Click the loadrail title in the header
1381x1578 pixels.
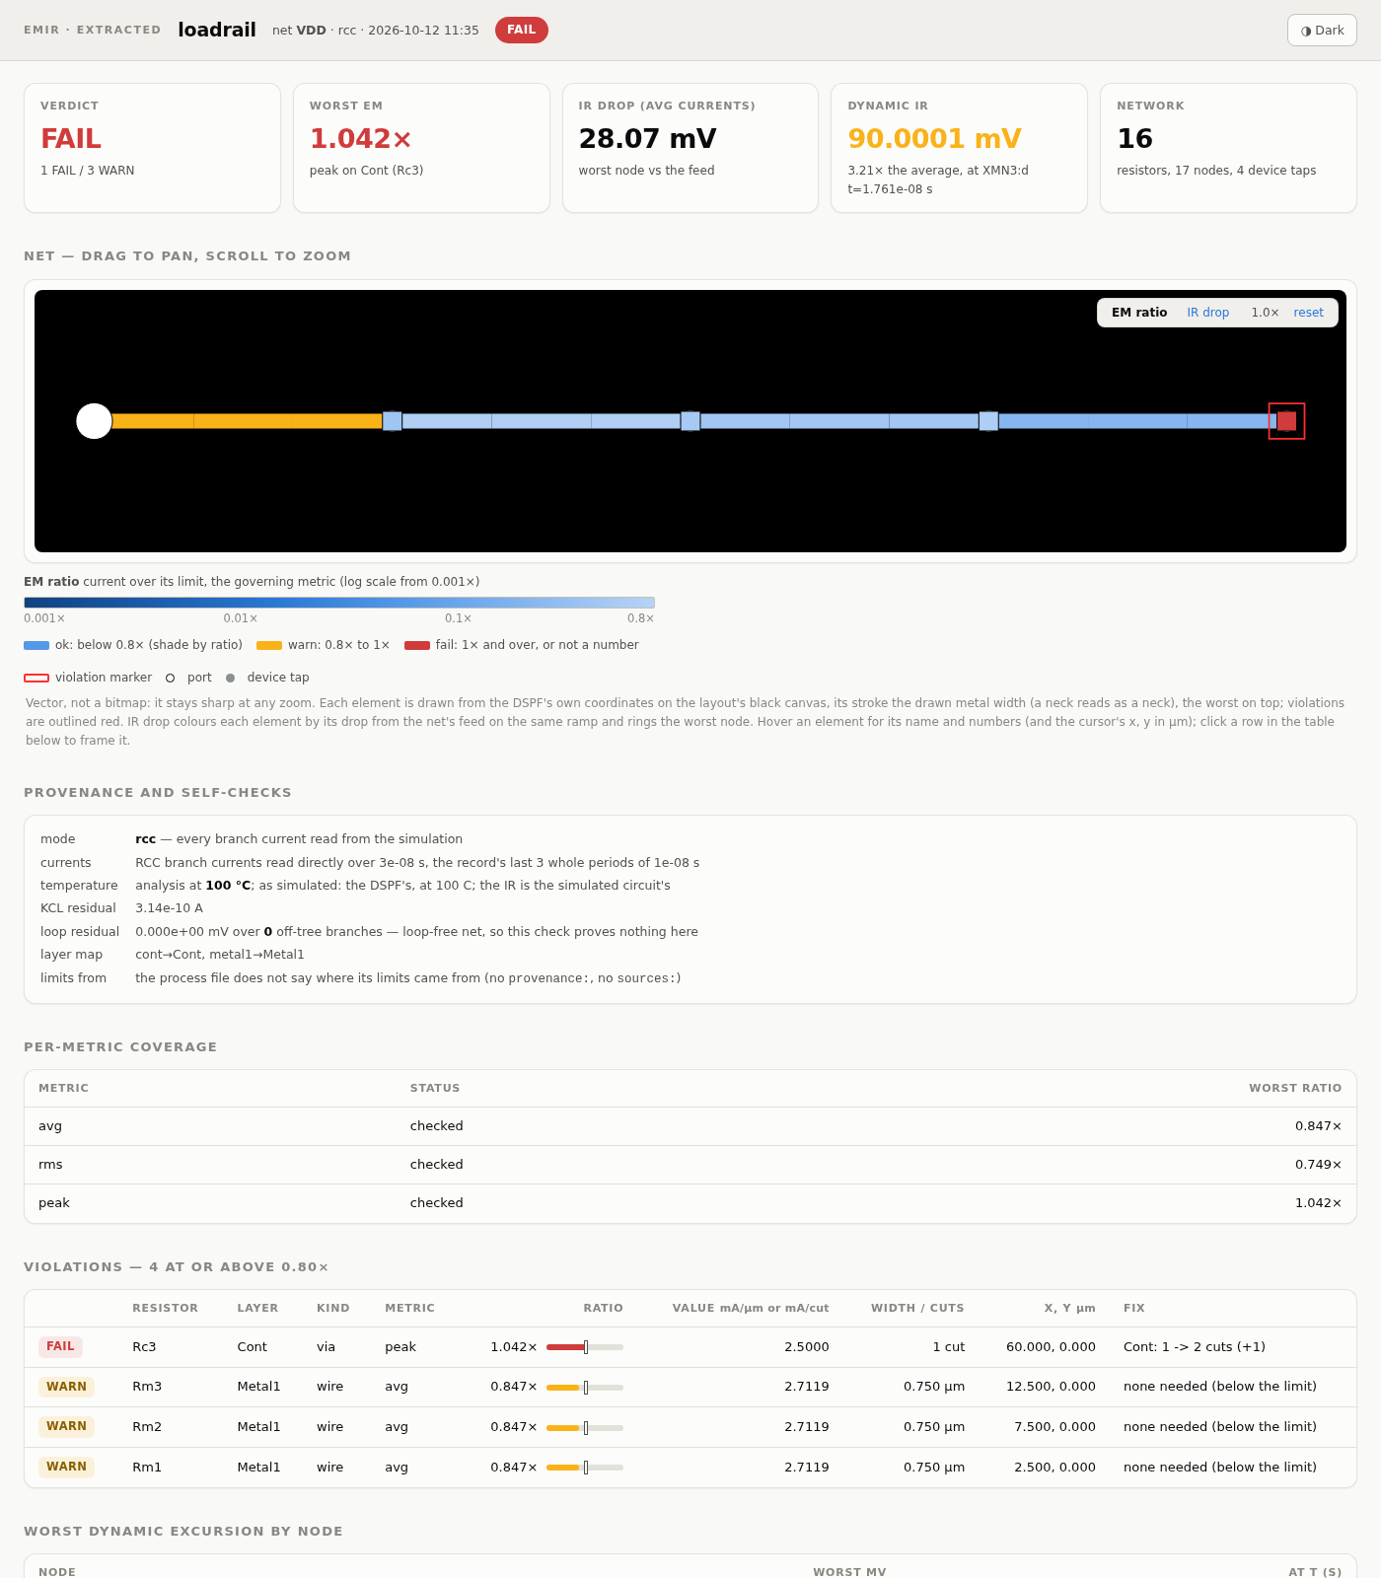click(217, 30)
